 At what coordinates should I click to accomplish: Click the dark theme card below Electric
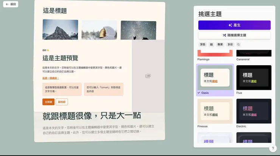click(x=254, y=138)
